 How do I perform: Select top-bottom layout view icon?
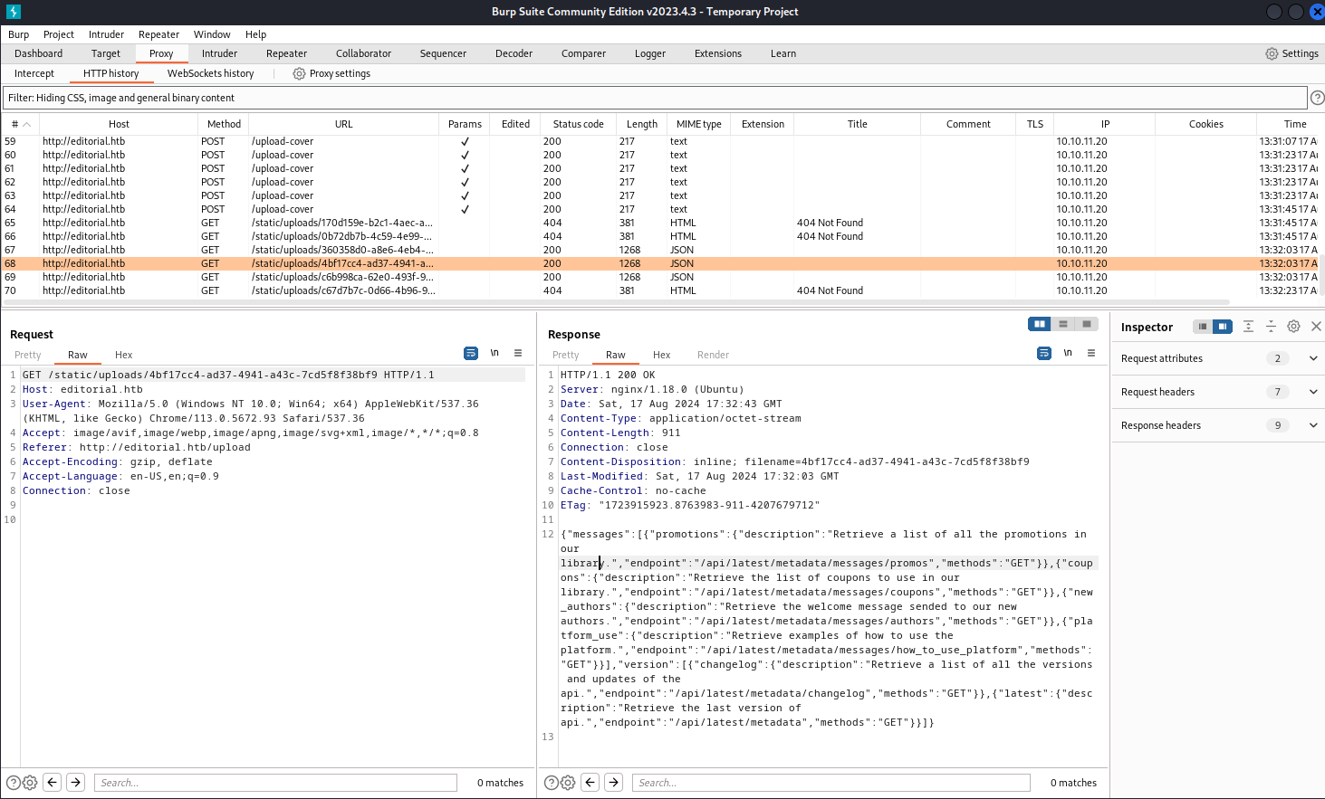(1063, 324)
